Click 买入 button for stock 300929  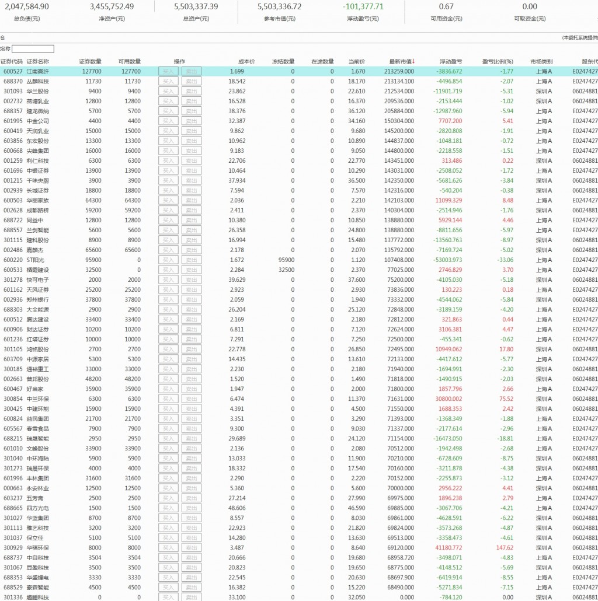(x=168, y=548)
